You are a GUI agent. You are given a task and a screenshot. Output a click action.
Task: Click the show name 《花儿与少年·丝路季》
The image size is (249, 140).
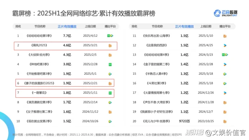pos(156,121)
